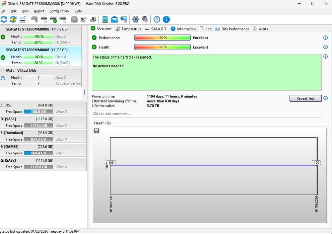Click the blue notepad report icon
This screenshot has height=234, width=332.
point(105,19)
